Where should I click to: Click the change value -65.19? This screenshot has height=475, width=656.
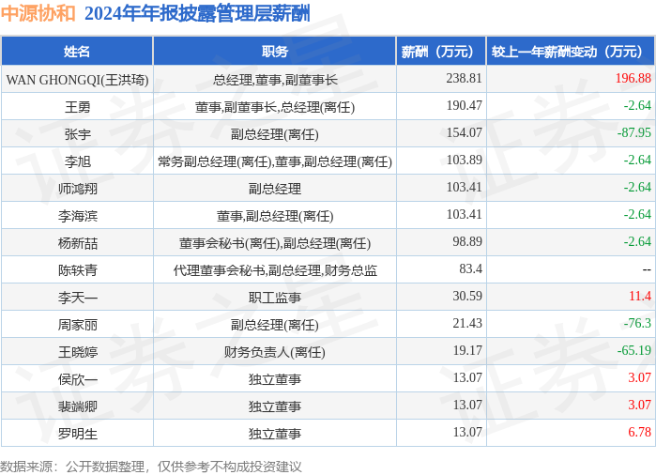[634, 350]
